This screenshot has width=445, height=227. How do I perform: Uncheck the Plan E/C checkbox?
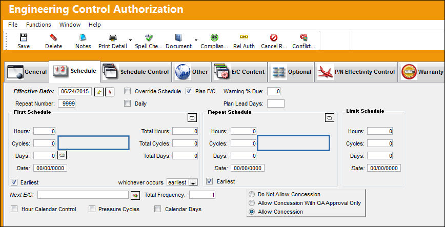[189, 91]
